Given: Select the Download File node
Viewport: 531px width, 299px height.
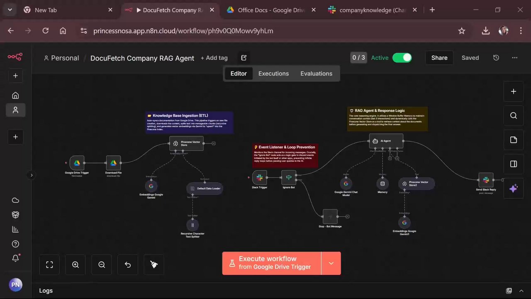Looking at the screenshot, I should 113,163.
